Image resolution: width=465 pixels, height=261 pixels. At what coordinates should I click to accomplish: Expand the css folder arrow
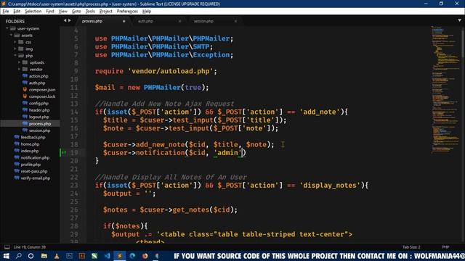point(15,42)
